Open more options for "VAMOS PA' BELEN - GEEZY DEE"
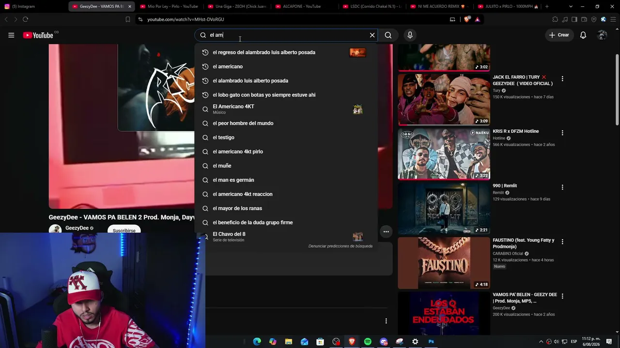Image resolution: width=620 pixels, height=348 pixels. click(562, 296)
